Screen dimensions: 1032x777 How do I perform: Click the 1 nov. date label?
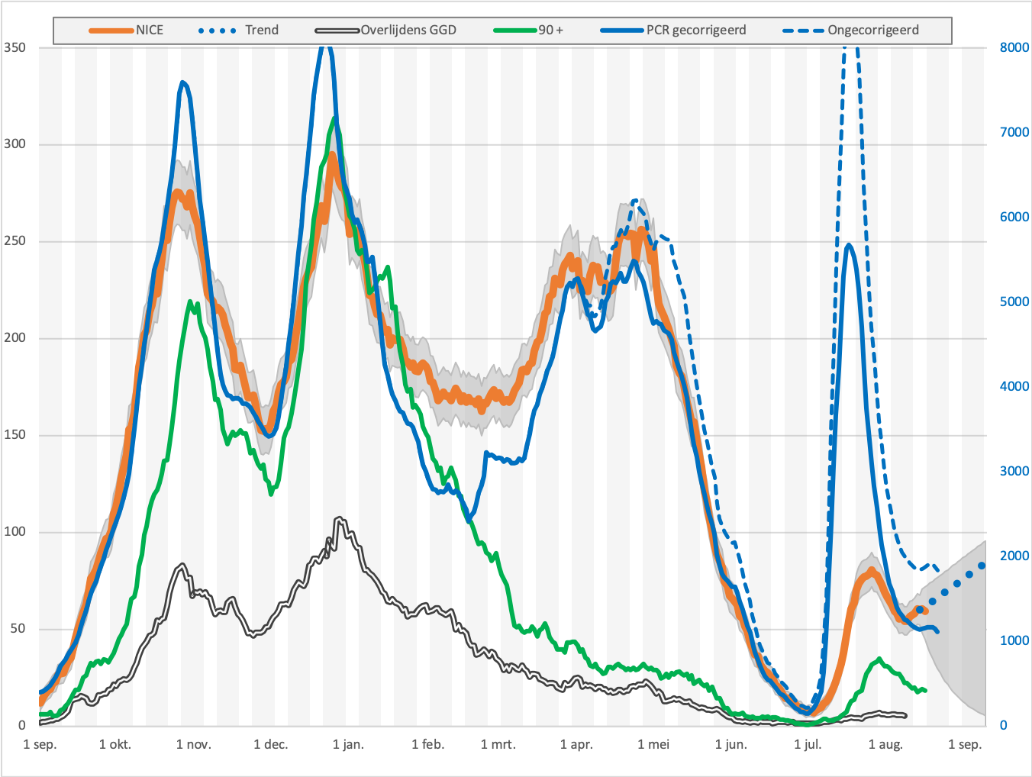pyautogui.click(x=194, y=745)
